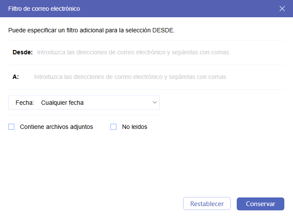
Task: Focus the Desde email addresses input field
Action: pyautogui.click(x=156, y=52)
